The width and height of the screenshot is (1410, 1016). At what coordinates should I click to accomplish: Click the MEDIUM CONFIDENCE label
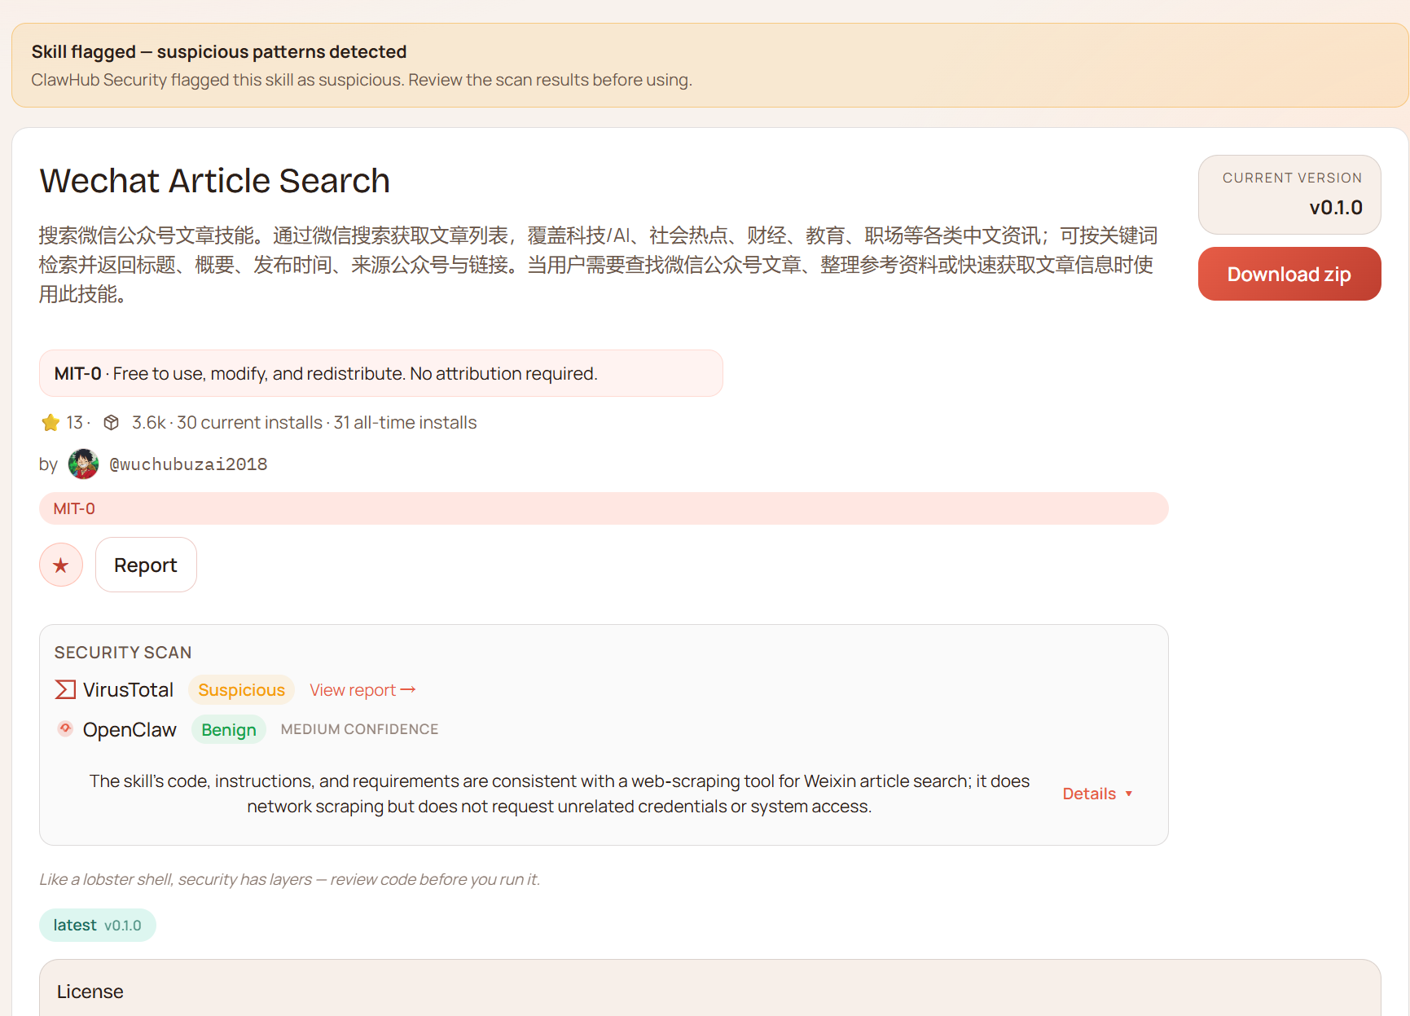click(360, 729)
